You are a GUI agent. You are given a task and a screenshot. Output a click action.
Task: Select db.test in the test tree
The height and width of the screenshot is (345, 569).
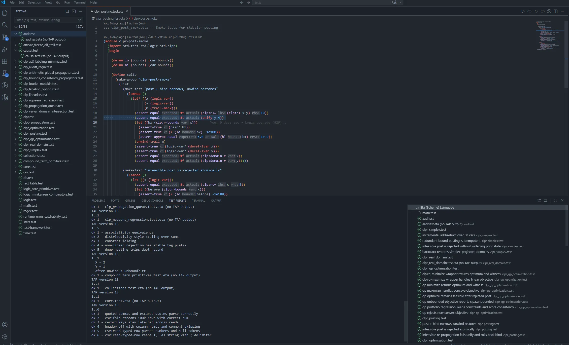coord(28,178)
